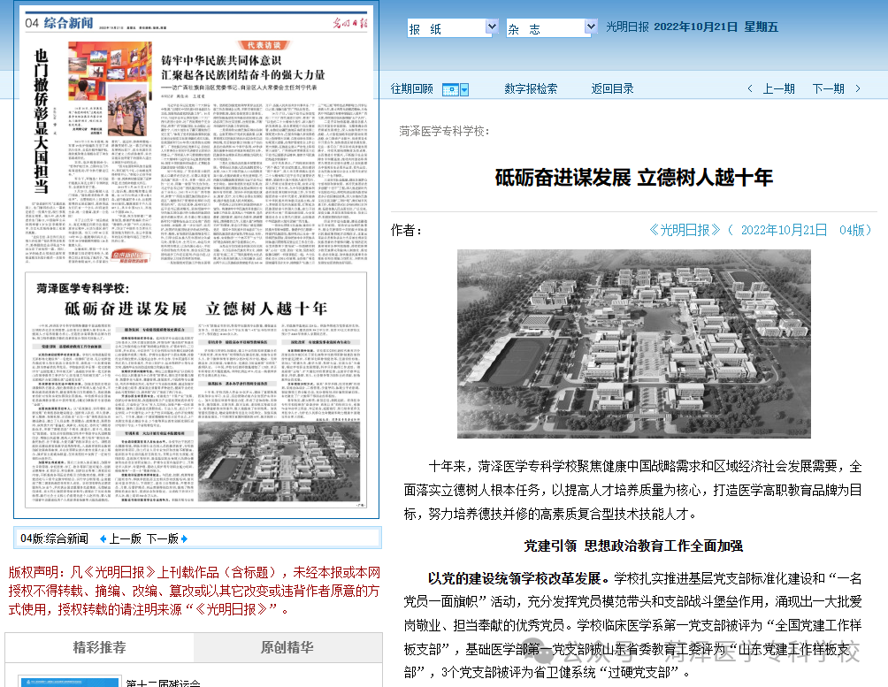The width and height of the screenshot is (888, 687).
Task: Go to next issue via 下一期
Action: pyautogui.click(x=827, y=88)
